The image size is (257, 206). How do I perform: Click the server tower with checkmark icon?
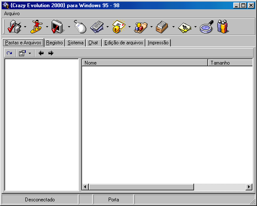[x=15, y=27]
